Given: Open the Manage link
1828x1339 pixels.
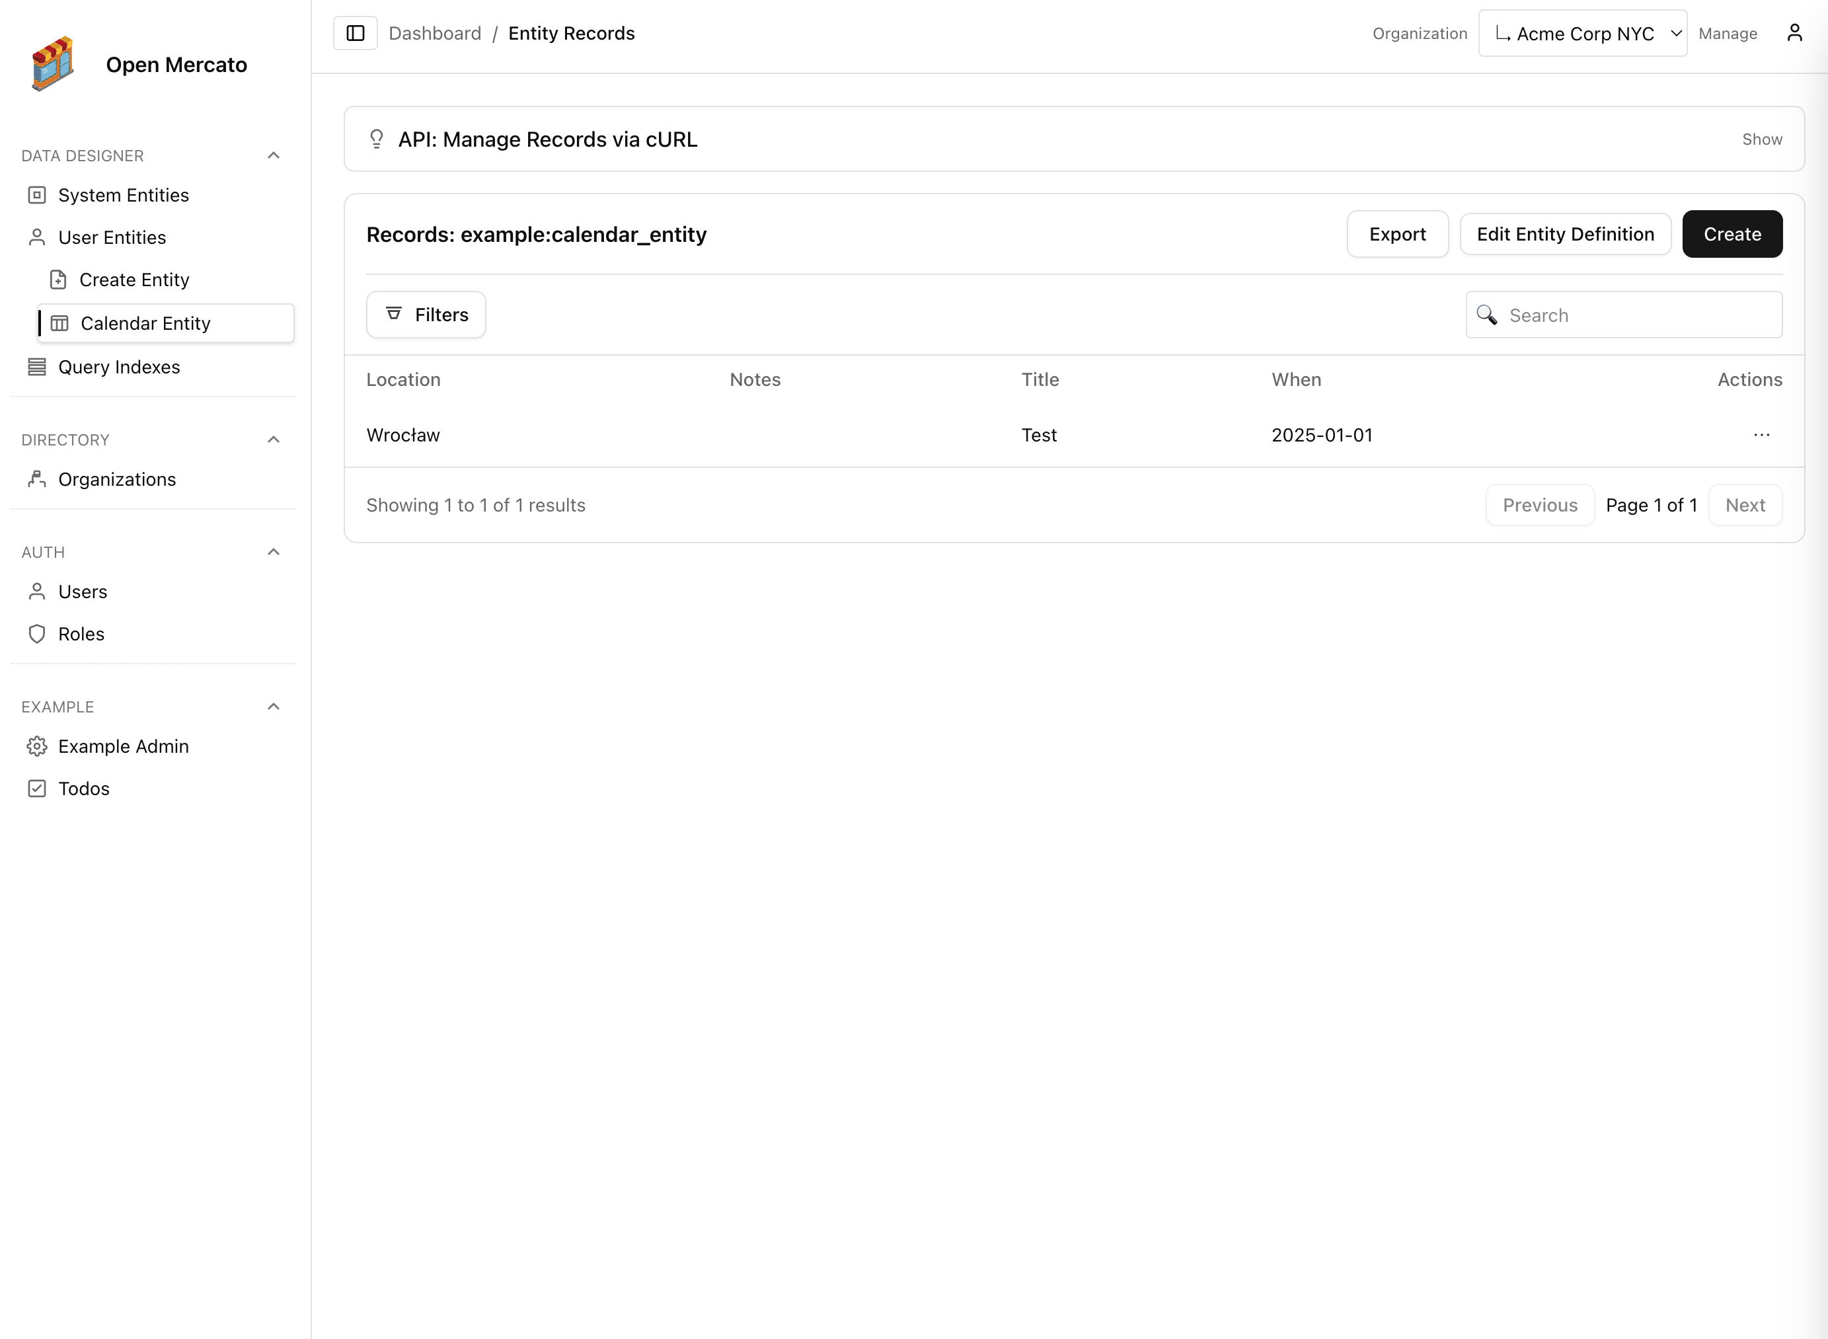Looking at the screenshot, I should tap(1728, 33).
